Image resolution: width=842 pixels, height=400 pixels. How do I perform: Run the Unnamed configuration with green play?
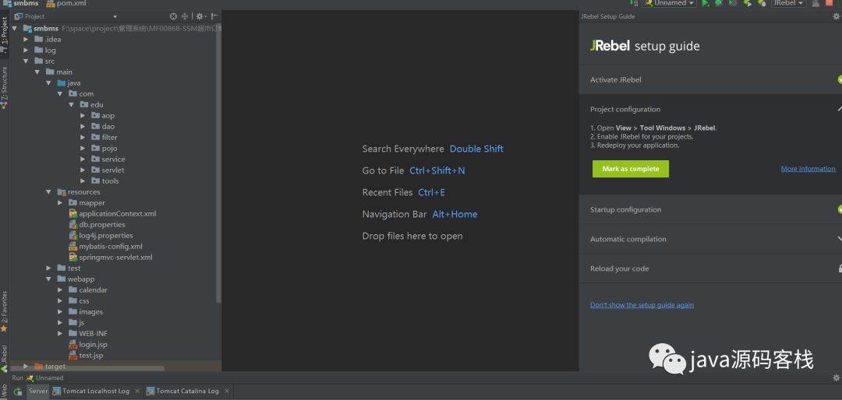(706, 3)
